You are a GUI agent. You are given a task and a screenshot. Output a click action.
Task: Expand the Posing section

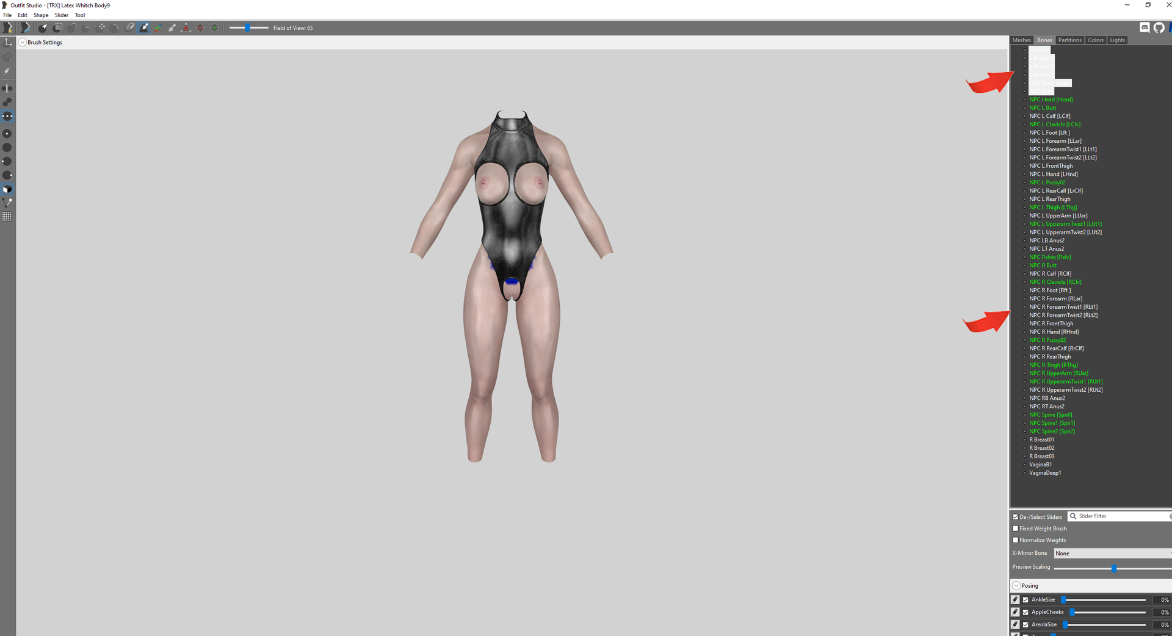(1016, 585)
